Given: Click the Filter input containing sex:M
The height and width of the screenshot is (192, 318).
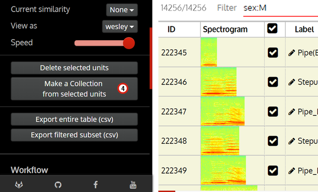Looking at the screenshot, I should [281, 8].
